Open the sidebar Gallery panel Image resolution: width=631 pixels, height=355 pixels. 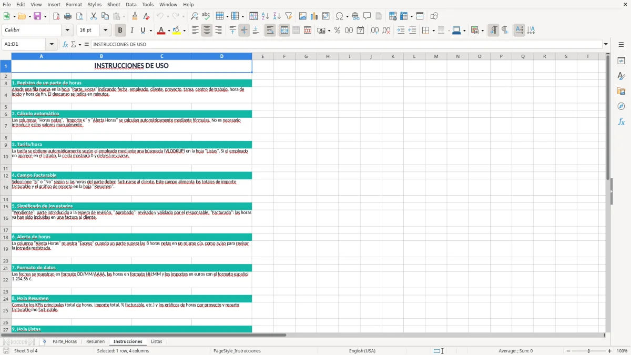pyautogui.click(x=621, y=91)
